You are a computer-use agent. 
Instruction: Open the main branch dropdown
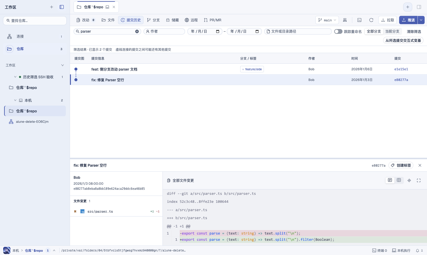tap(327, 20)
